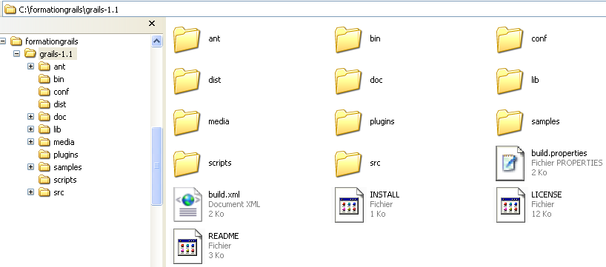Viewport: 606px width, 267px height.
Task: Open the ant folder icon in file pane
Action: (x=187, y=39)
